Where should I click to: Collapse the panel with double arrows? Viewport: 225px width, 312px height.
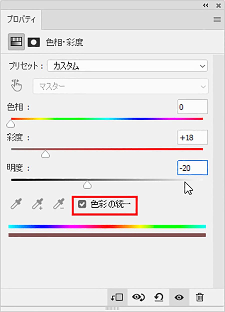205,5
